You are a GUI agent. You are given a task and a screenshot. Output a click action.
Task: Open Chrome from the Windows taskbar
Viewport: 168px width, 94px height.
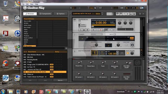tap(49, 92)
